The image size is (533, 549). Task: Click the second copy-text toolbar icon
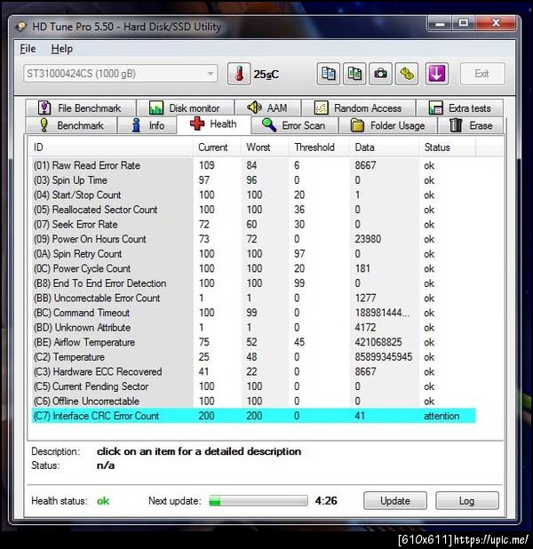coord(354,74)
